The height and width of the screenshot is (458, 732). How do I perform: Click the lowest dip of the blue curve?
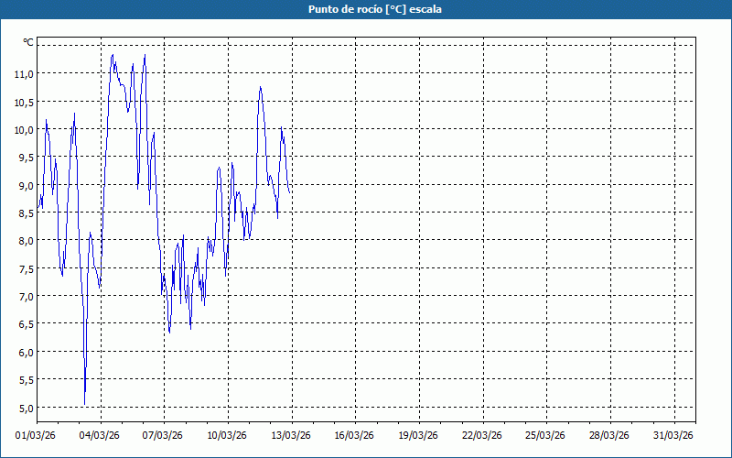84,404
